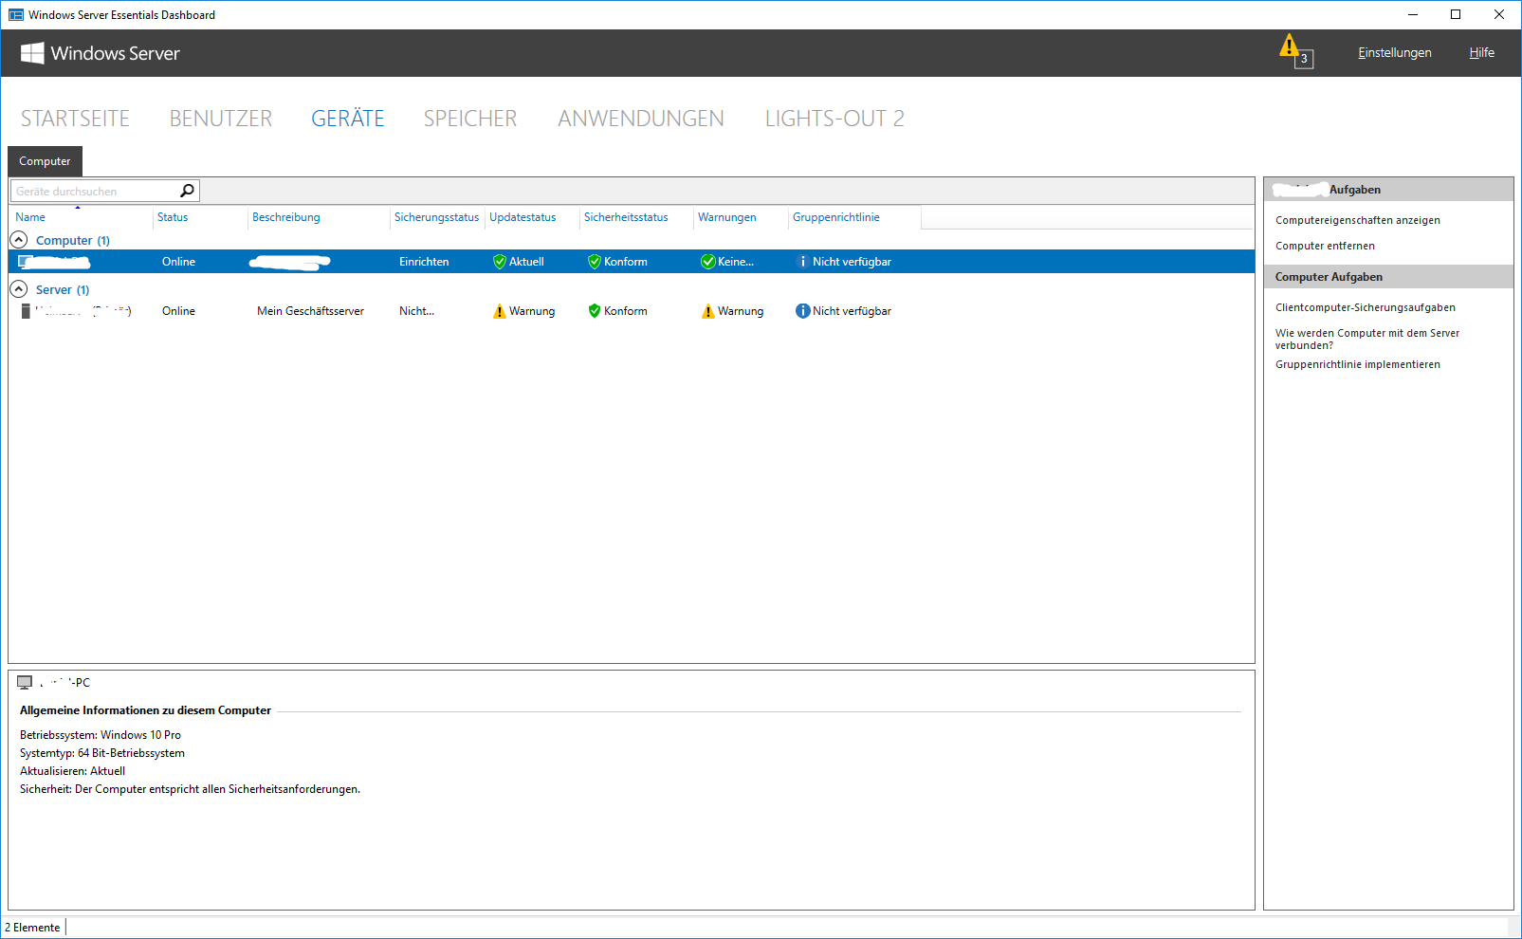Sort by the Sicherungsstatus column header
Viewport: 1522px width, 939px height.
pos(437,217)
